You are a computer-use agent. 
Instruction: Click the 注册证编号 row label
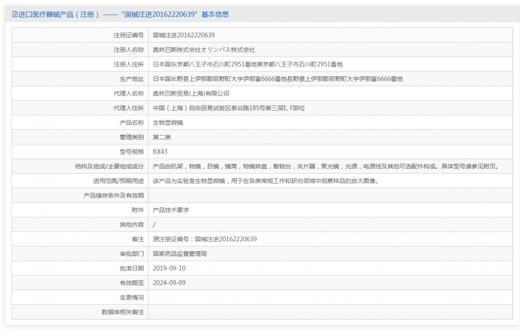[x=129, y=35]
